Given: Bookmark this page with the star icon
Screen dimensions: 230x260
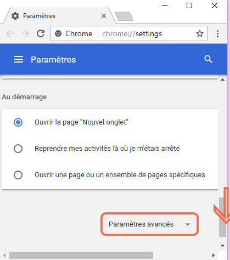Looking at the screenshot, I should pos(200,33).
